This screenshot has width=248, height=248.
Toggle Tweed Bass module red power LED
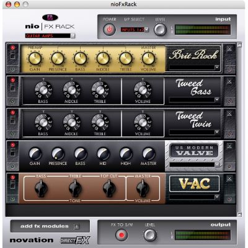pos(12,80)
